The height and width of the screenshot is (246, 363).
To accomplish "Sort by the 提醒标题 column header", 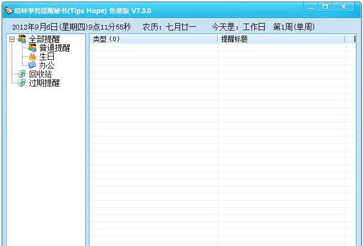I will [281, 39].
